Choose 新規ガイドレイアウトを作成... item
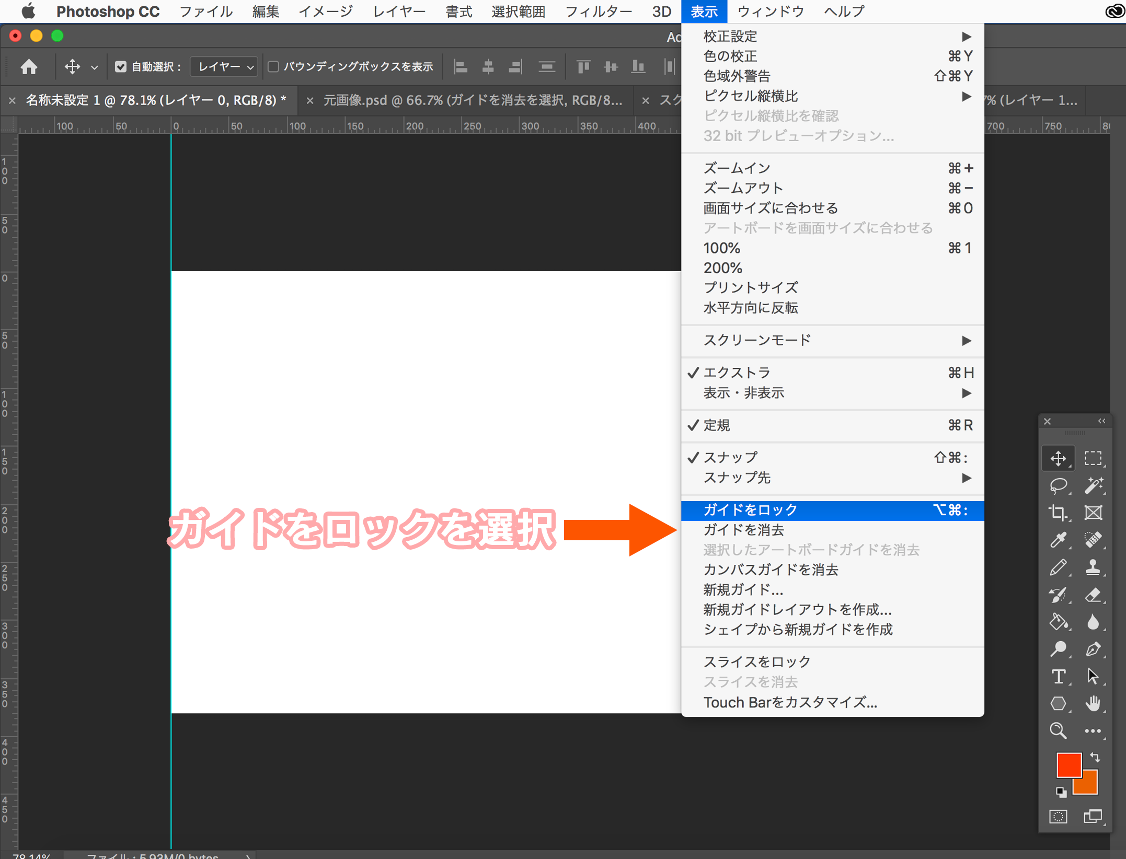The height and width of the screenshot is (859, 1126). coord(832,610)
